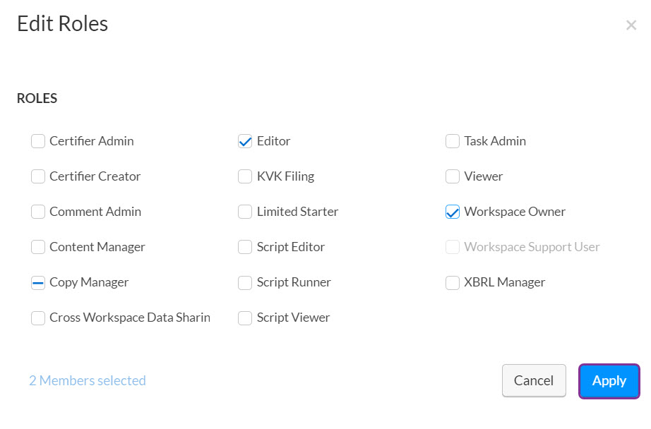Image resolution: width=651 pixels, height=429 pixels.
Task: Enable the Certifier Admin role
Action: click(x=38, y=141)
